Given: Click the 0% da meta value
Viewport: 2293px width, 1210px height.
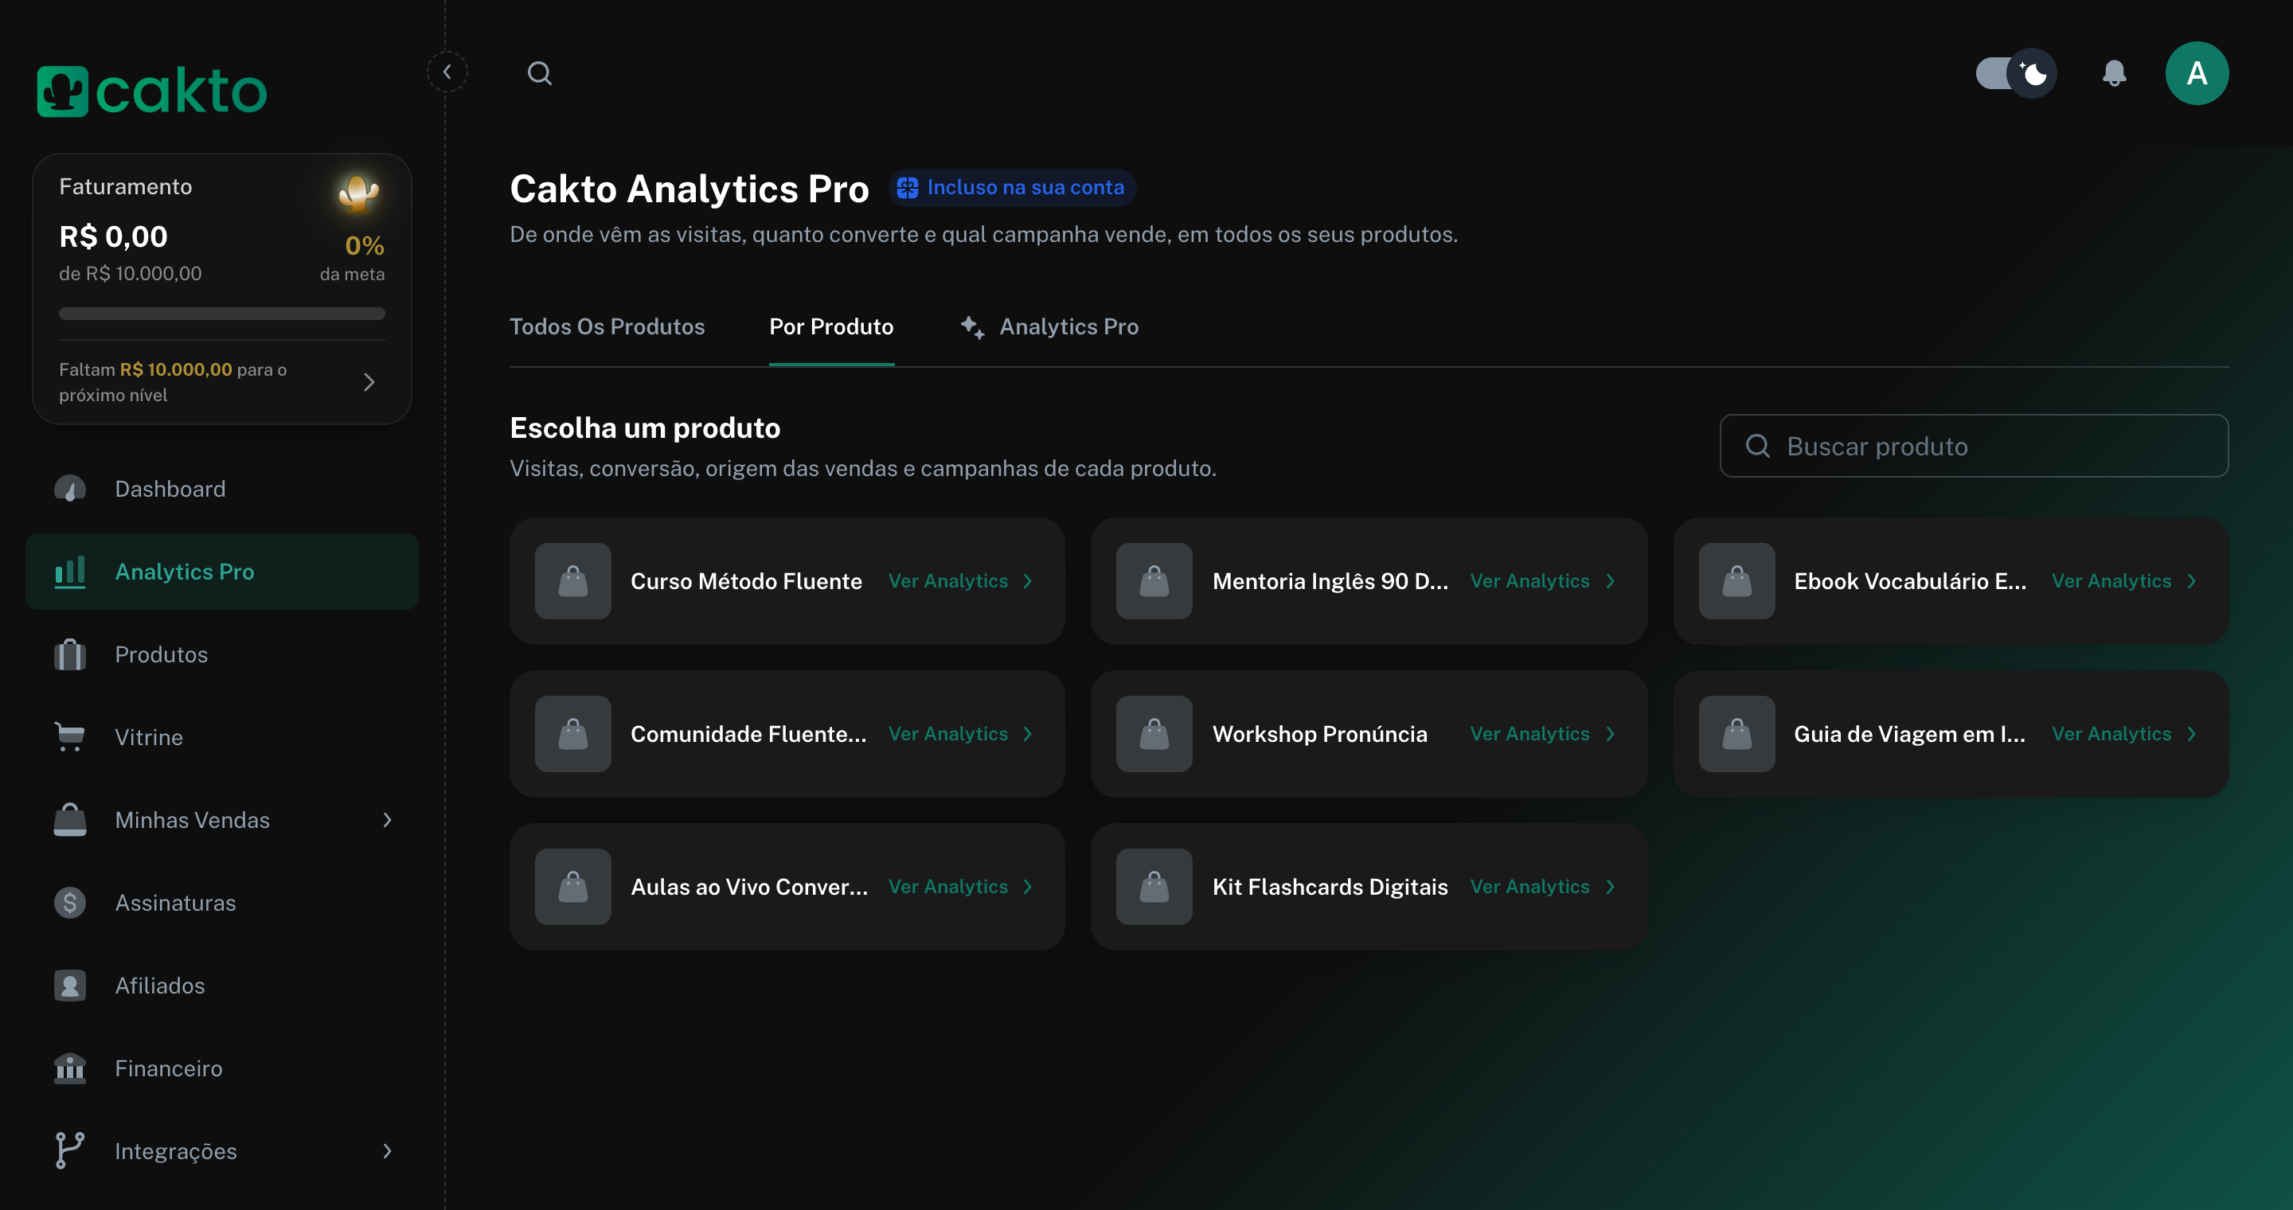Looking at the screenshot, I should pyautogui.click(x=364, y=245).
